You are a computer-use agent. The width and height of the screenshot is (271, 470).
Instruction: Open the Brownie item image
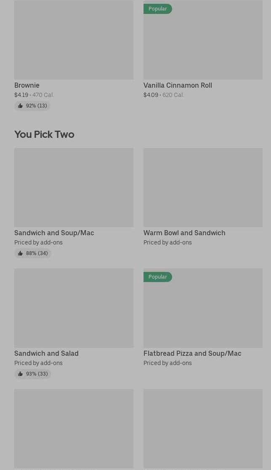pyautogui.click(x=74, y=40)
